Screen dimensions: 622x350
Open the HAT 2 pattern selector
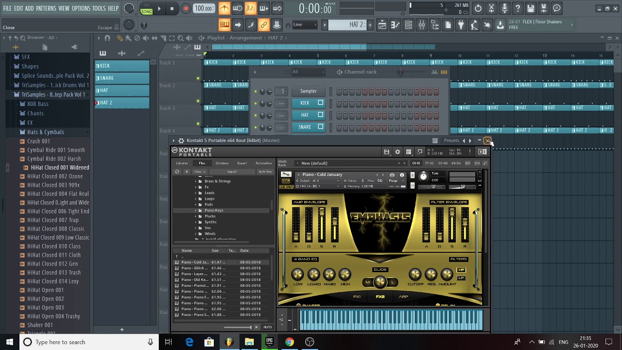coord(348,25)
